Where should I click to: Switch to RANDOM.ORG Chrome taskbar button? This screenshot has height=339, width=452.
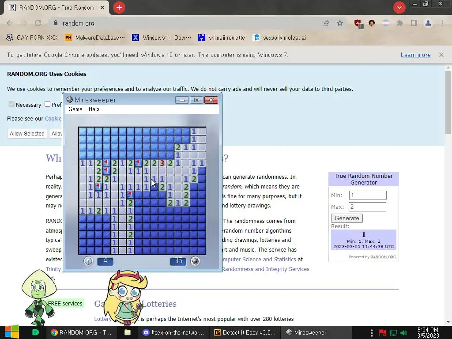point(81,332)
